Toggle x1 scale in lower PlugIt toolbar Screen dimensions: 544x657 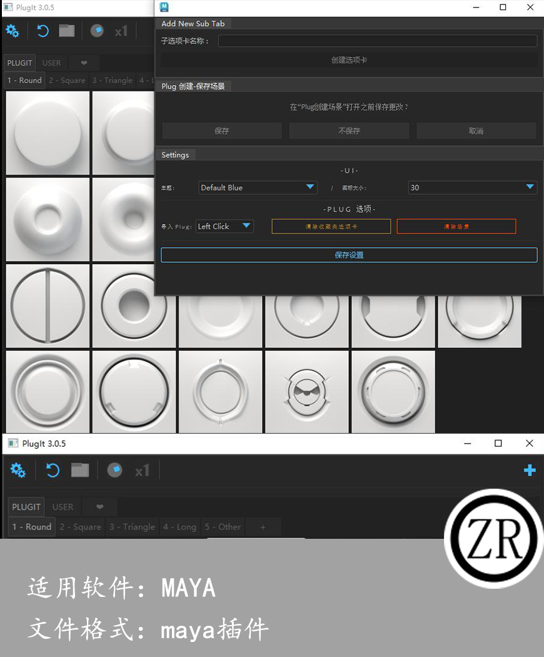pyautogui.click(x=143, y=470)
